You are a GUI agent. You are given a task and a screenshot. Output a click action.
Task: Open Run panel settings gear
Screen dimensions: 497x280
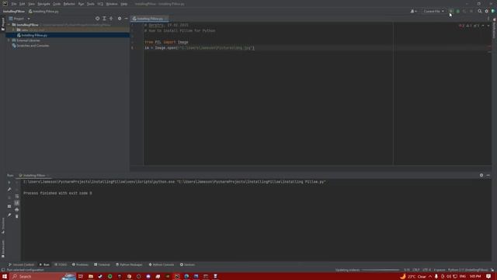coord(481,175)
